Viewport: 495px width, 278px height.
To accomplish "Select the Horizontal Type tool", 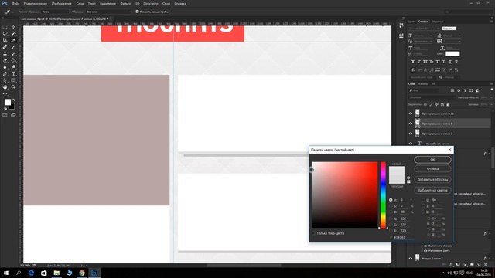I will click(x=14, y=74).
